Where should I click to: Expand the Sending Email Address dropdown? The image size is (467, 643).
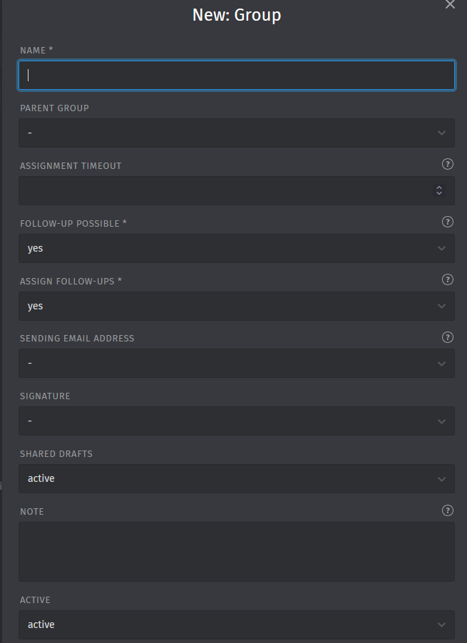coord(237,364)
